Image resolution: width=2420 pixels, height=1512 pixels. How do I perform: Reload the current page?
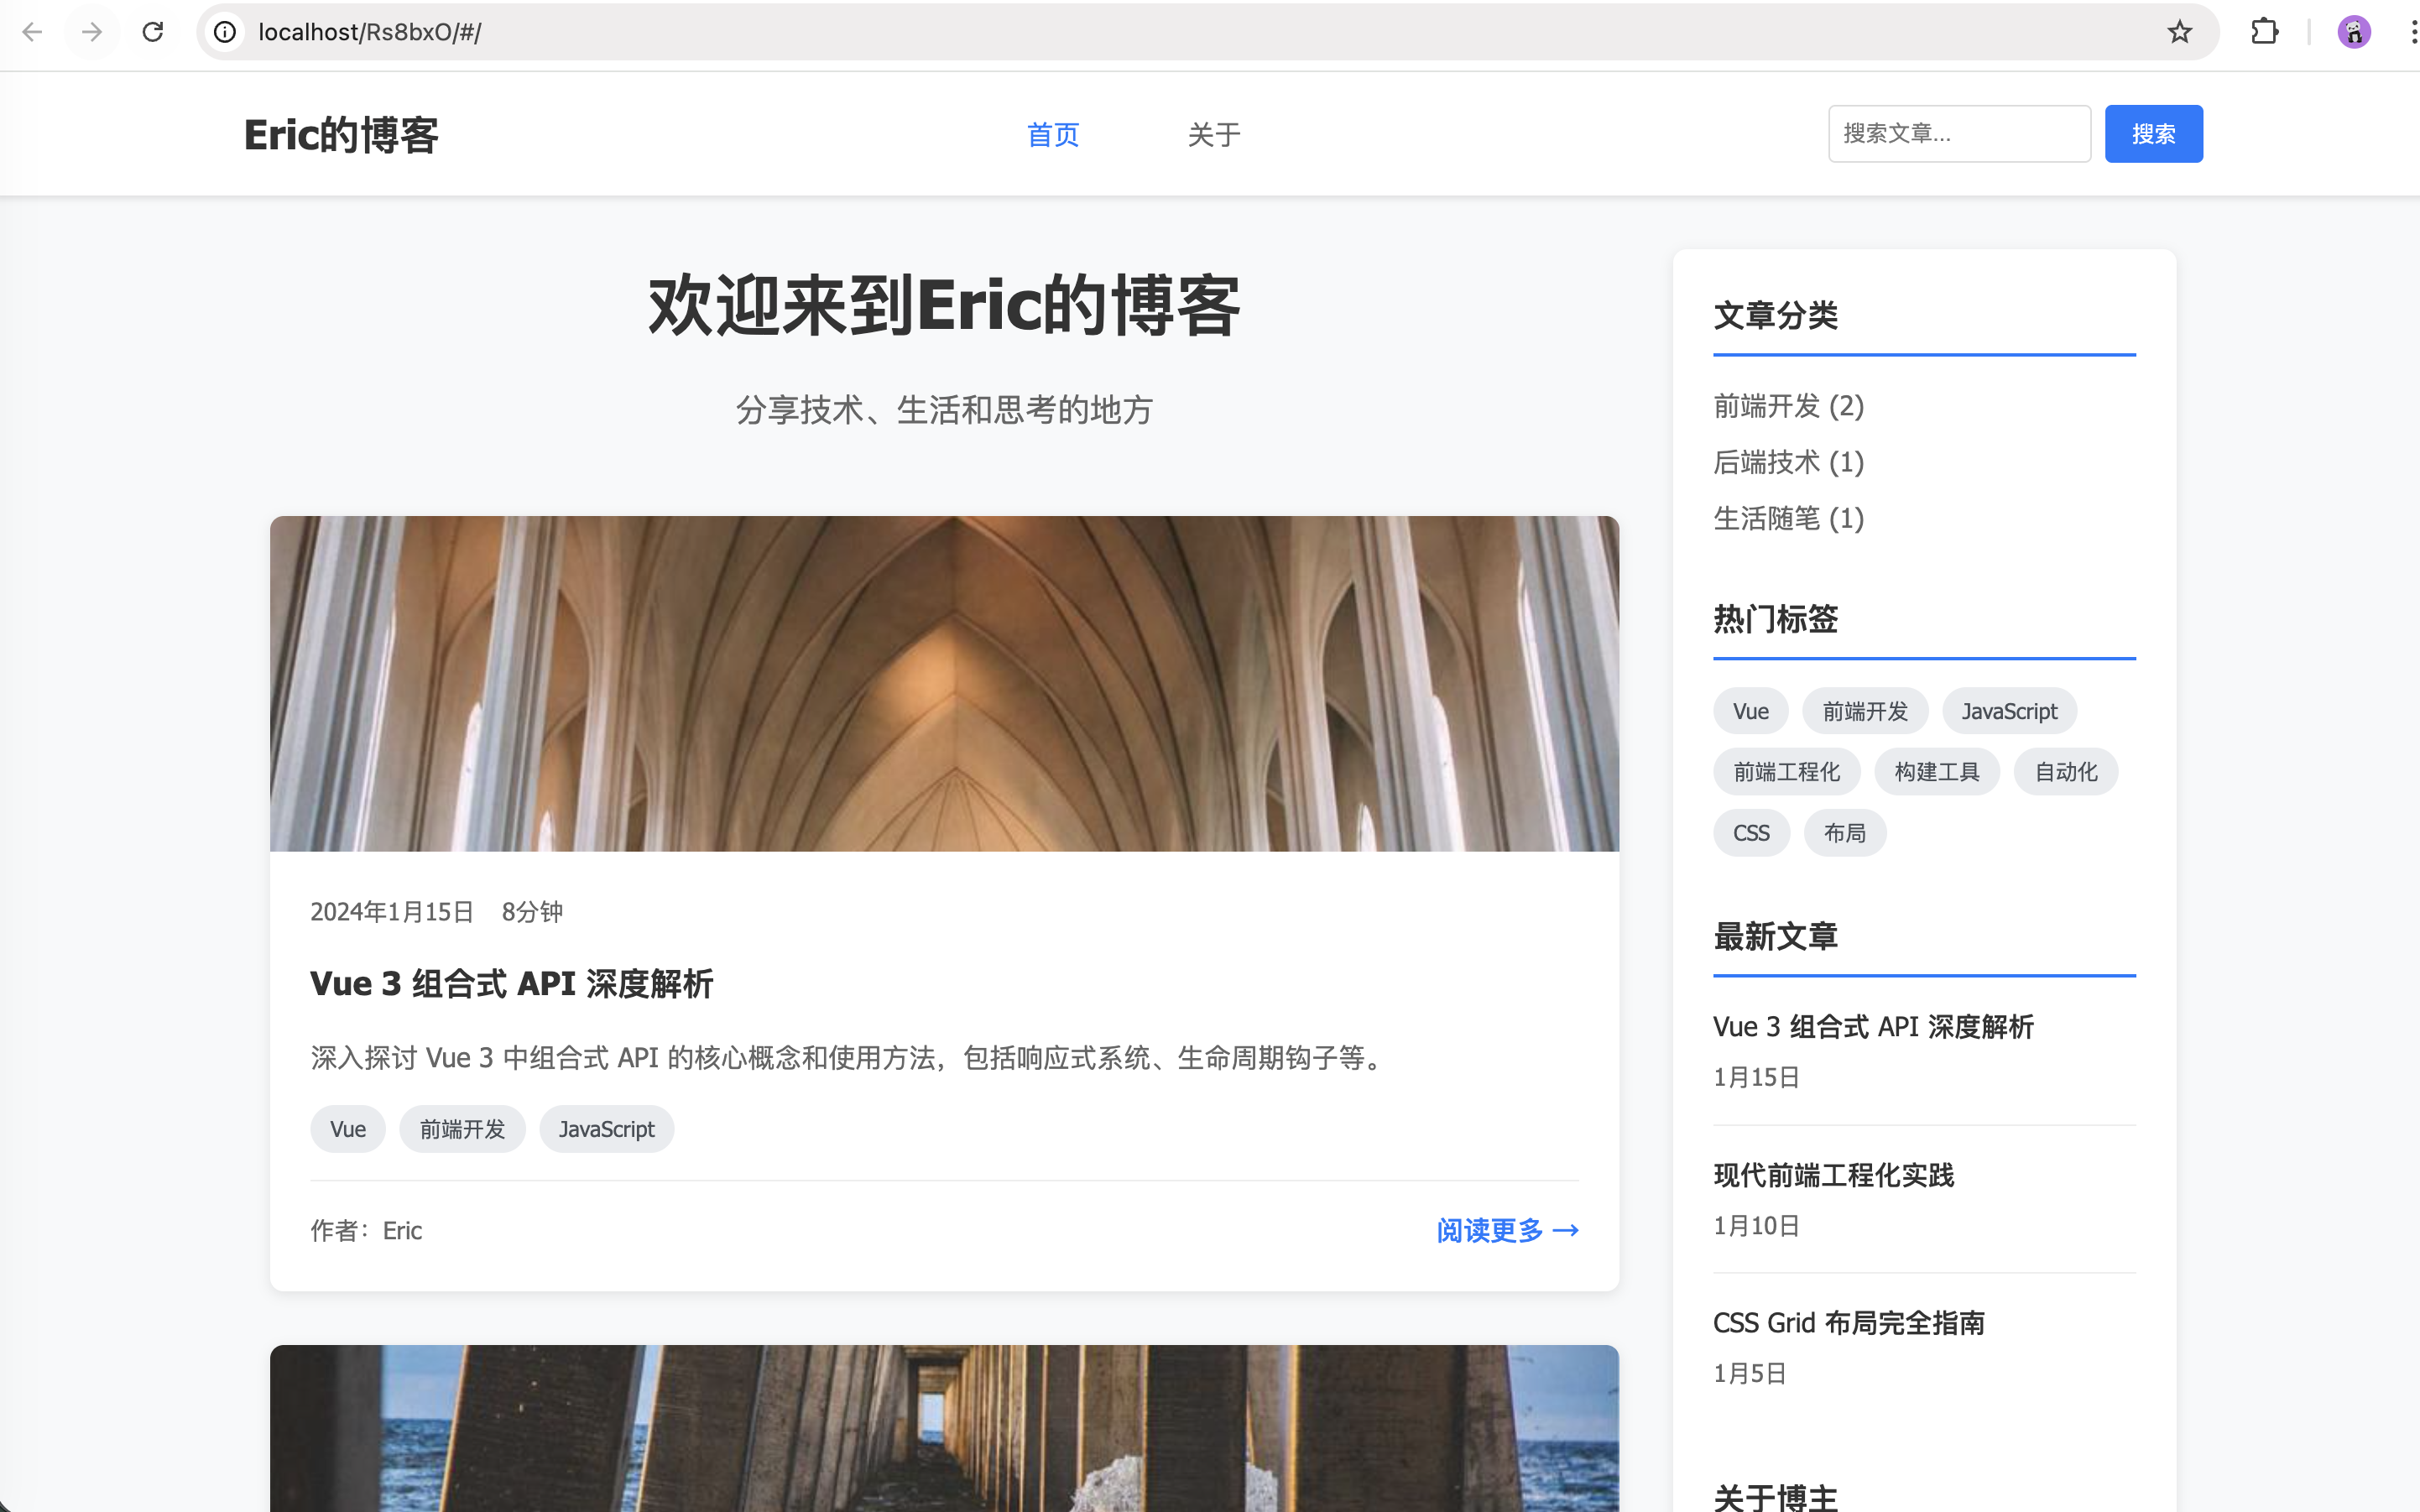tap(153, 31)
